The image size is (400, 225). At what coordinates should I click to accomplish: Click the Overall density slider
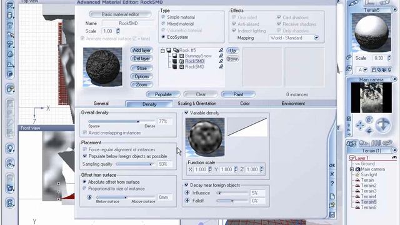click(121, 122)
